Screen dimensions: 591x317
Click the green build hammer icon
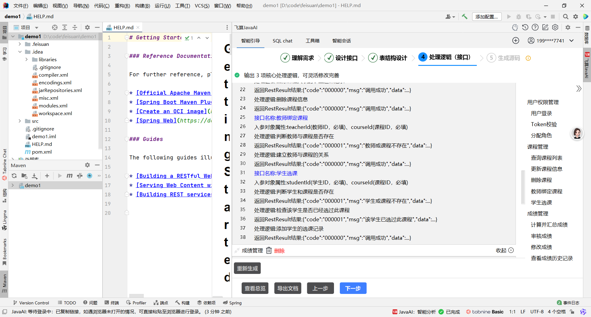(464, 17)
